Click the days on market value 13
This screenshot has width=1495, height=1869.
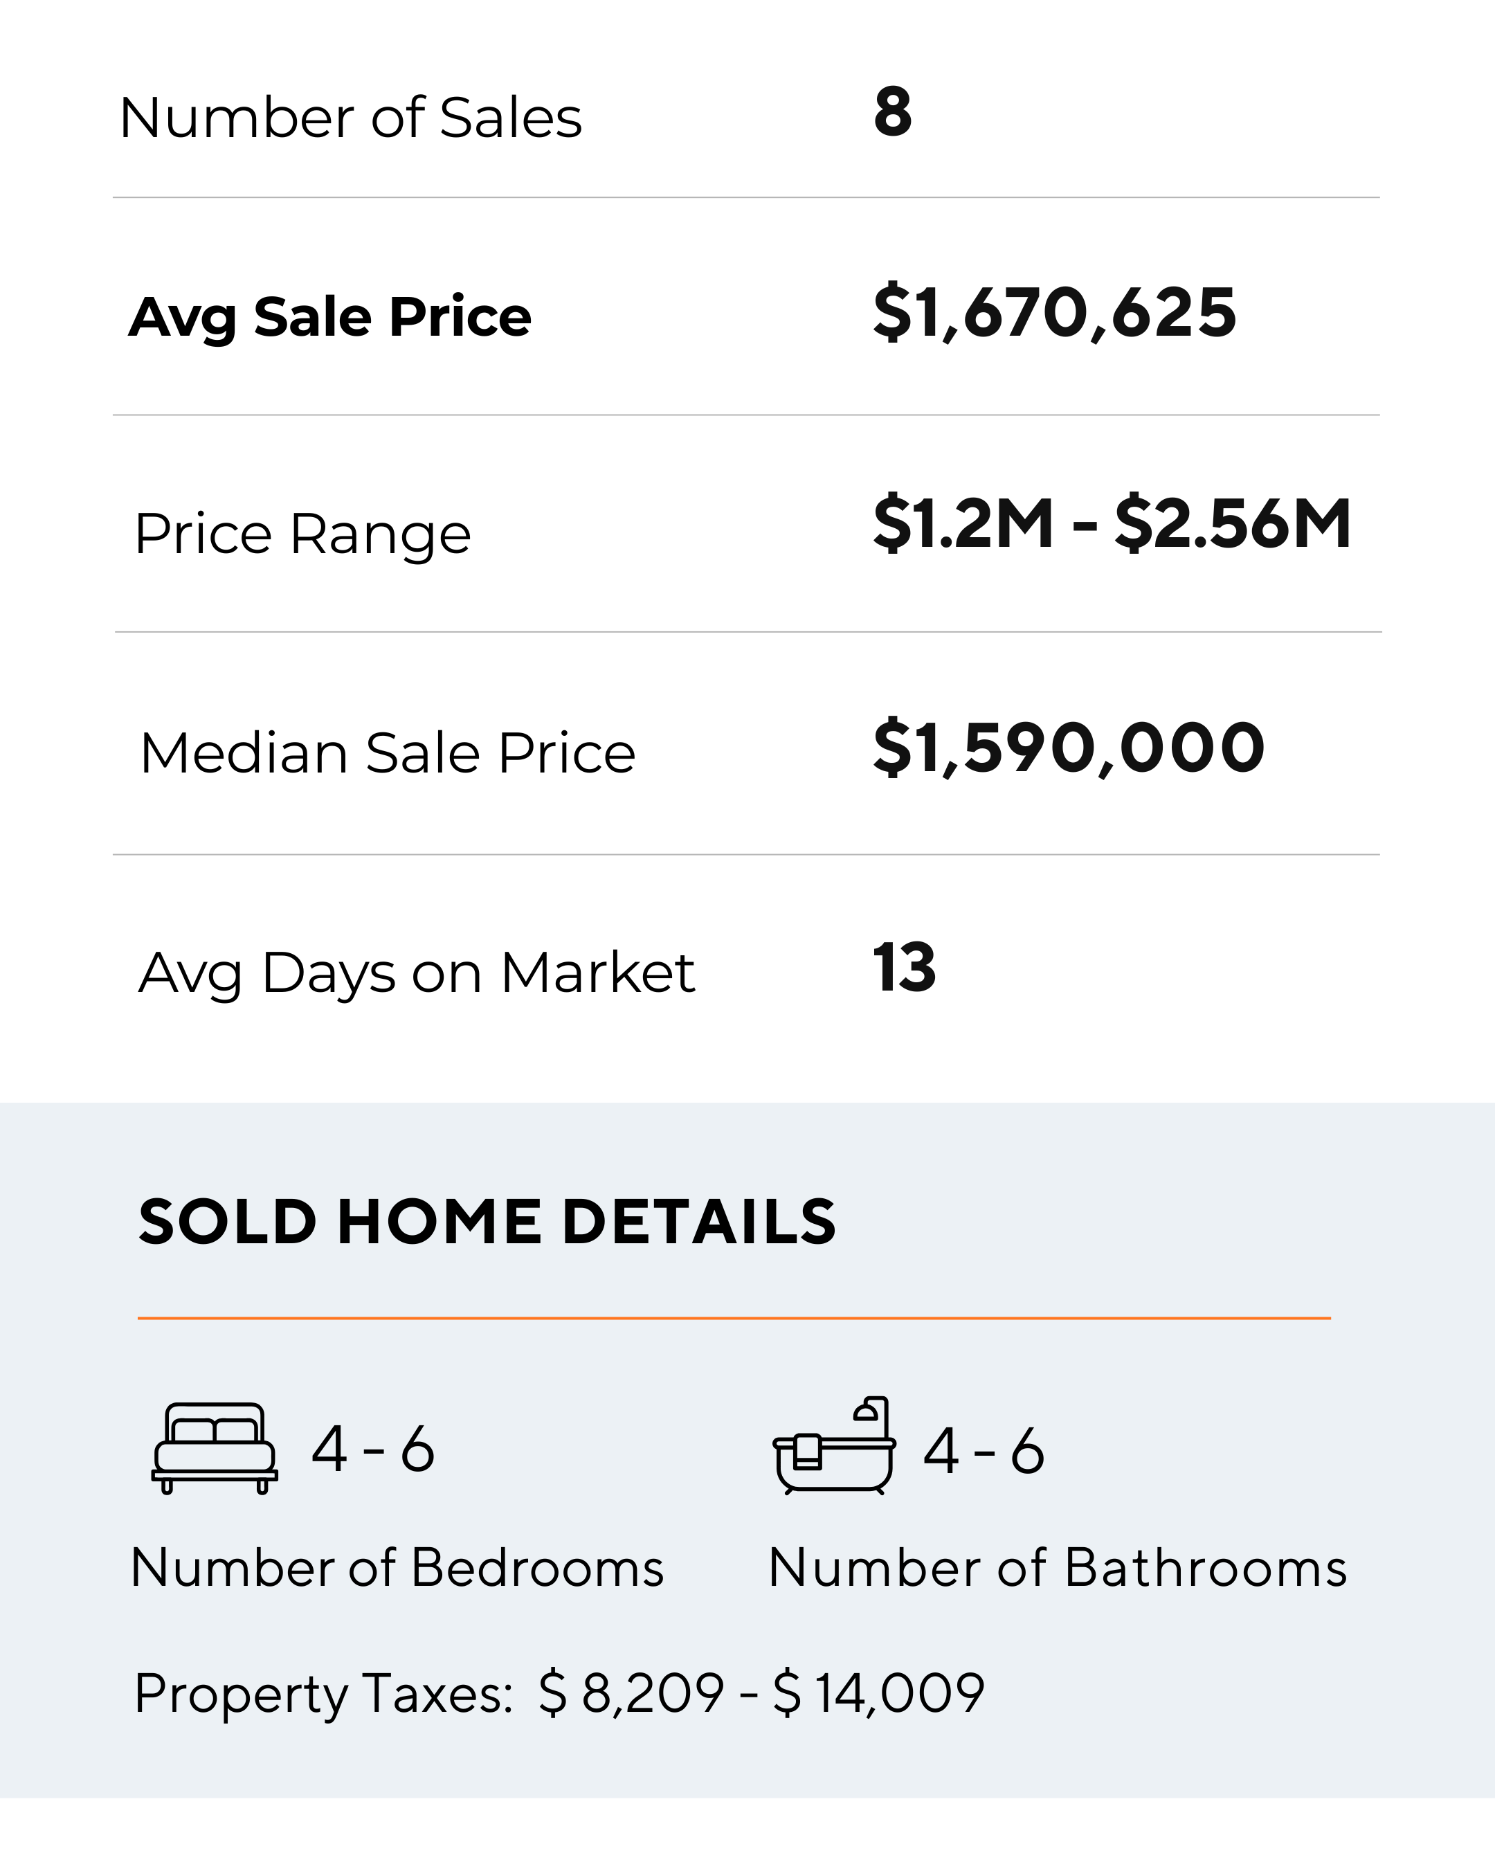[904, 968]
